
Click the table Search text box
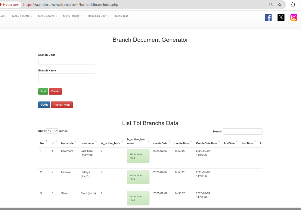pyautogui.click(x=243, y=131)
